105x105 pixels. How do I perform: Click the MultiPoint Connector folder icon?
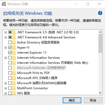[x=14, y=88]
